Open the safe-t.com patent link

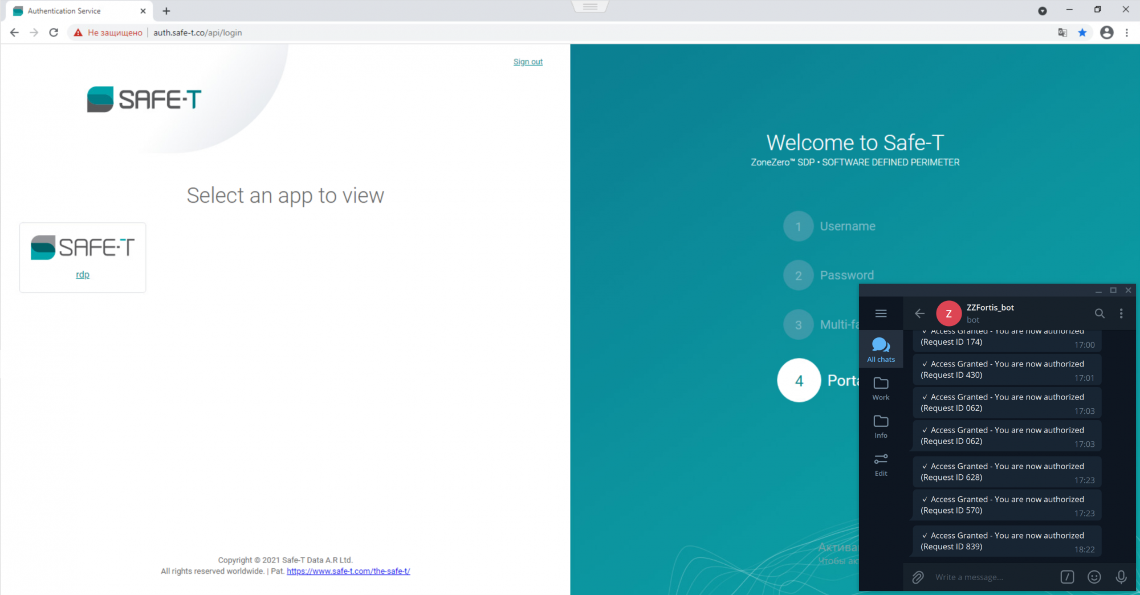(348, 571)
